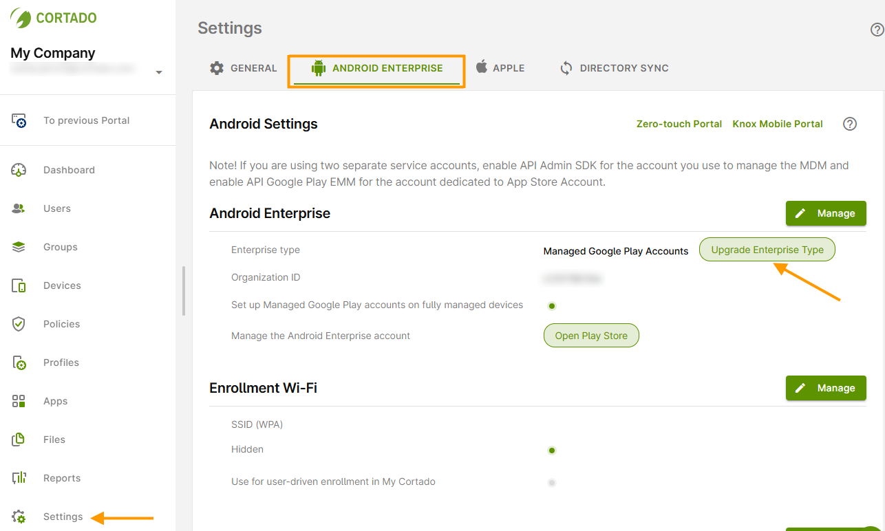This screenshot has height=531, width=885.
Task: Go to To previous Portal link
Action: (87, 120)
